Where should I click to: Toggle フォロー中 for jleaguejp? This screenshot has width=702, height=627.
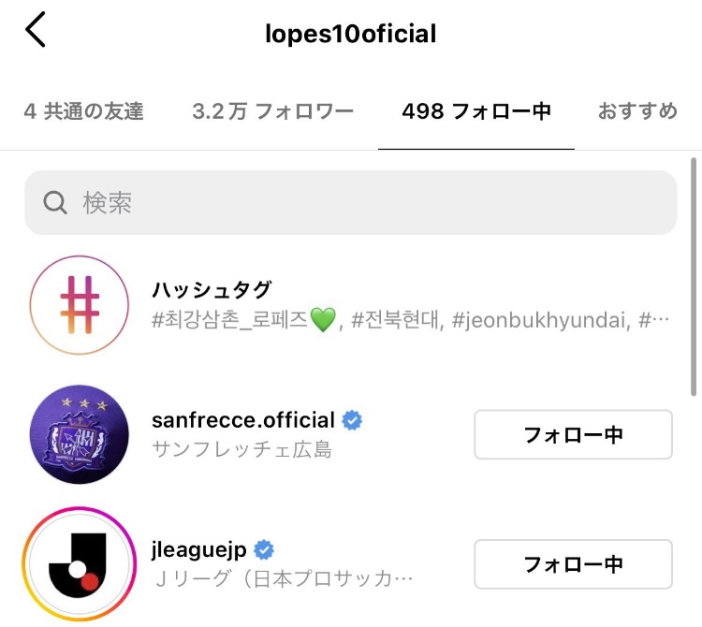(x=573, y=564)
